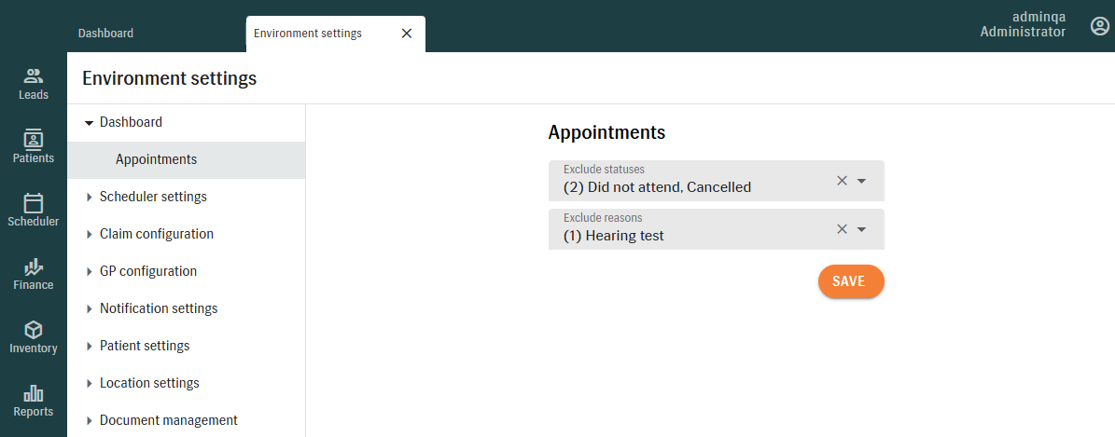Open the Exclude statuses dropdown arrow

(x=862, y=181)
